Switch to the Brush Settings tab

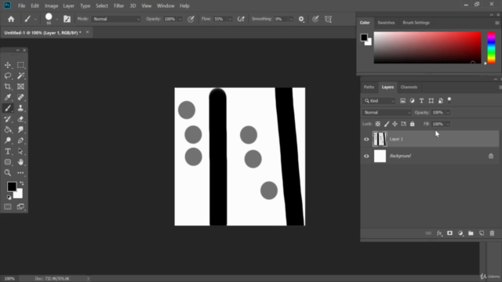[416, 23]
